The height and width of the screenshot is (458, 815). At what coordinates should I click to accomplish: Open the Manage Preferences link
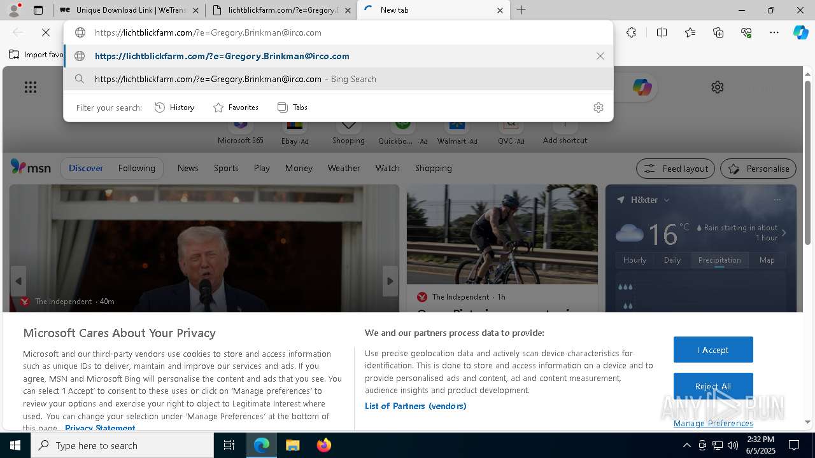tap(713, 423)
